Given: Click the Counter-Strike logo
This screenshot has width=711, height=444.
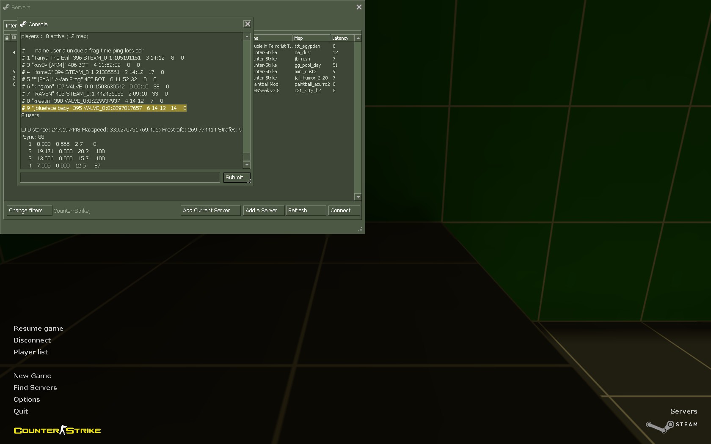Looking at the screenshot, I should tap(57, 430).
